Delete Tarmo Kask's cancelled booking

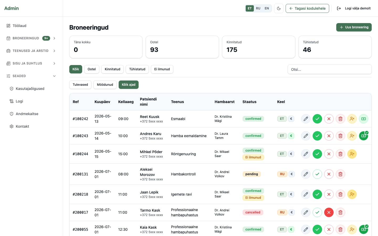(x=340, y=212)
